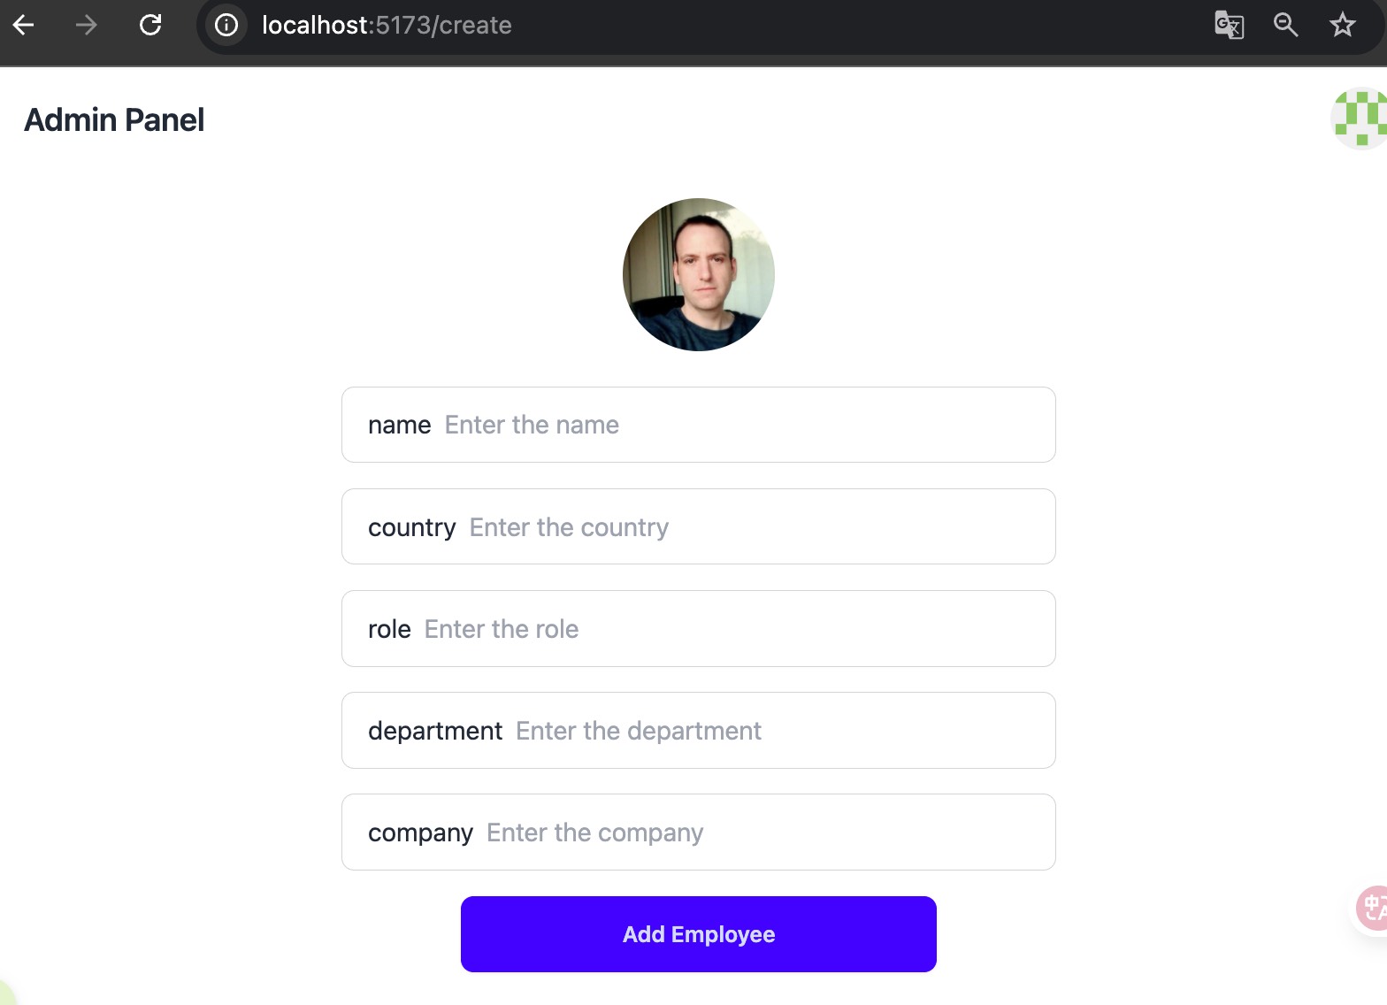Focus the 'Enter the name' input
1387x1005 pixels.
(743, 426)
